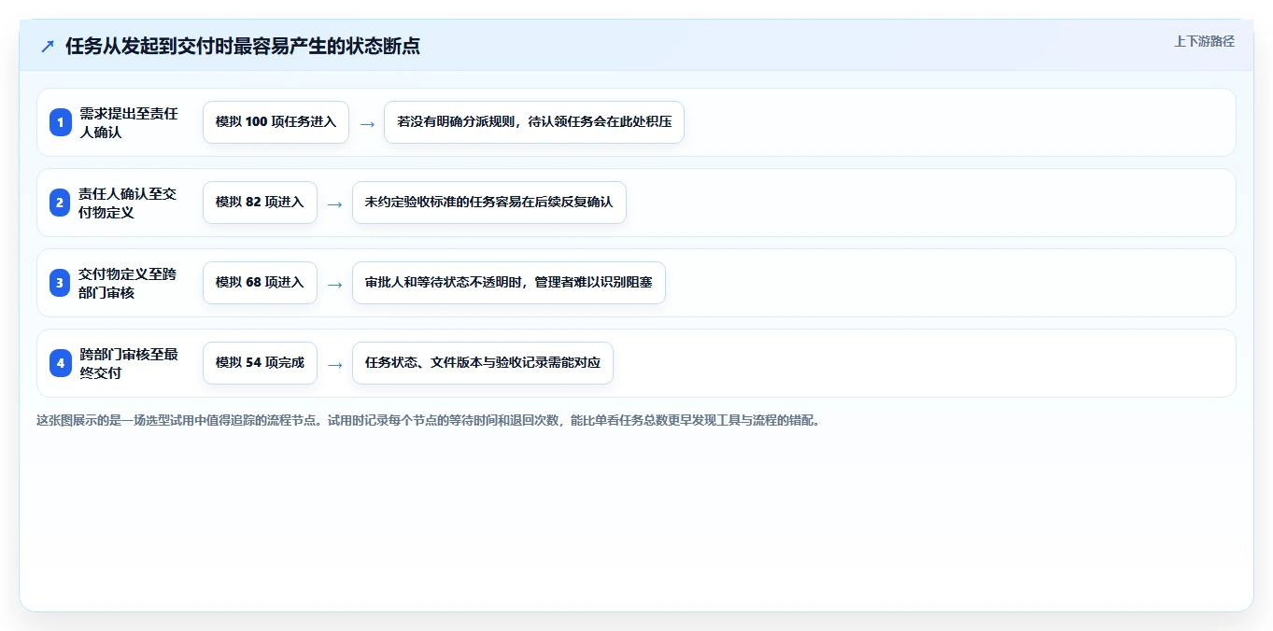The image size is (1273, 631).
Task: Click the footer caption starting 这张图展示的是
Action: tap(430, 420)
